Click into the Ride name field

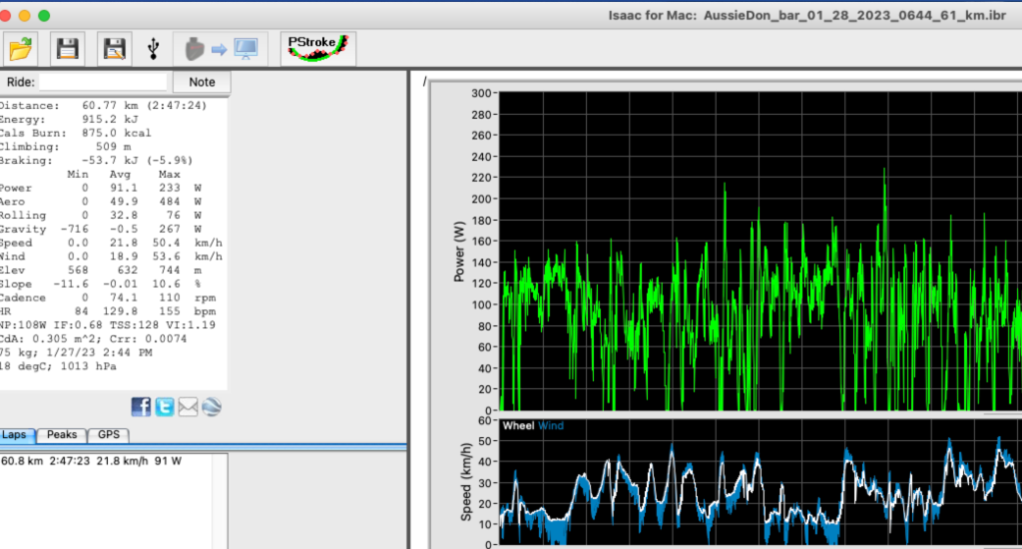[103, 82]
